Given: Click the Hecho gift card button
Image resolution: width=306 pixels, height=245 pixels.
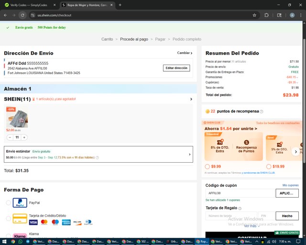Looking at the screenshot, I should [x=287, y=216].
